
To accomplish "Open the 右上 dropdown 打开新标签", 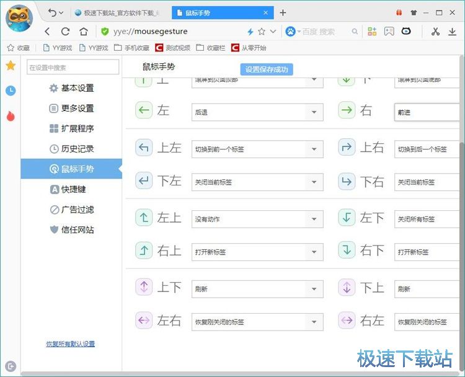I will coord(257,252).
